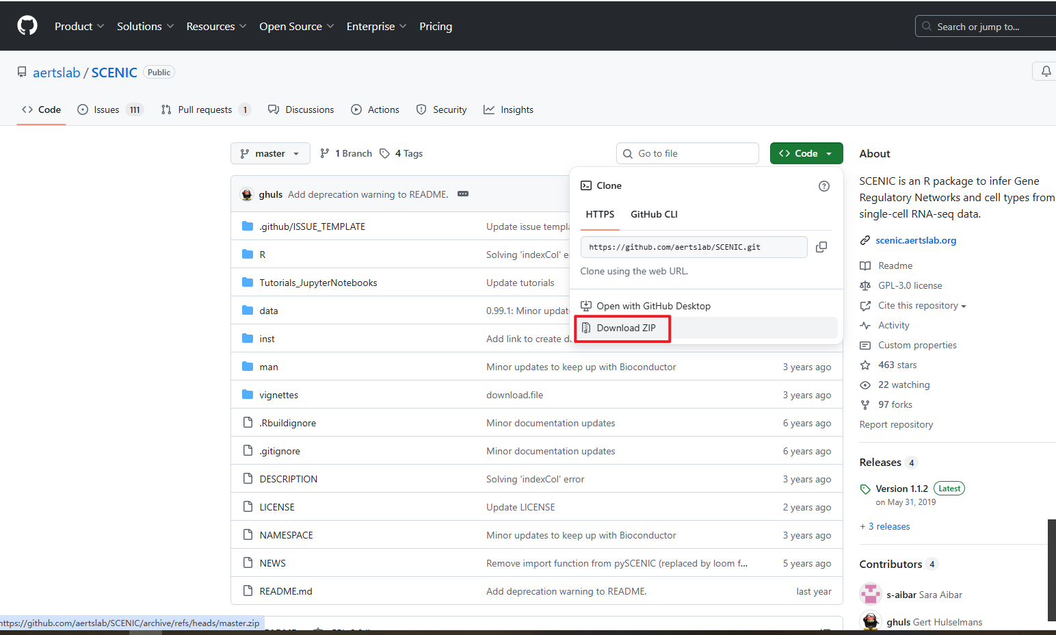Click the GitHub Octocat logo
Image resolution: width=1056 pixels, height=635 pixels.
point(27,26)
